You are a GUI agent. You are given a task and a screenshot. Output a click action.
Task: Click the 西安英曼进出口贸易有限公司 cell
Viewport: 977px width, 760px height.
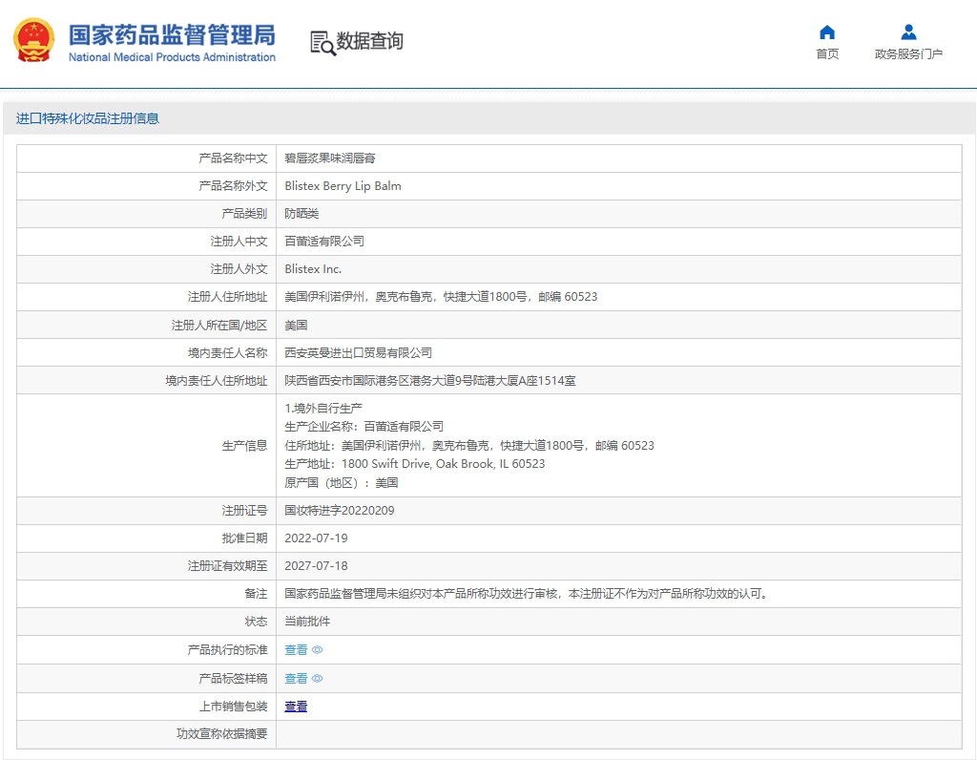click(x=358, y=353)
